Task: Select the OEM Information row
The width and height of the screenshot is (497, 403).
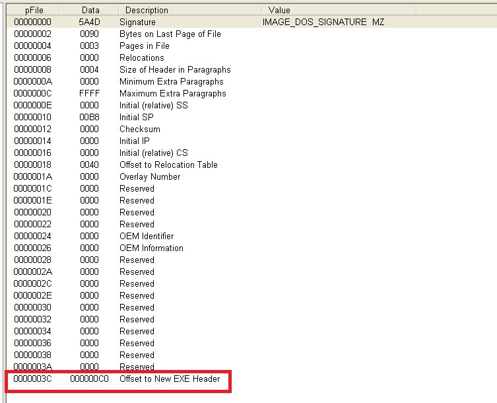Action: click(x=151, y=248)
